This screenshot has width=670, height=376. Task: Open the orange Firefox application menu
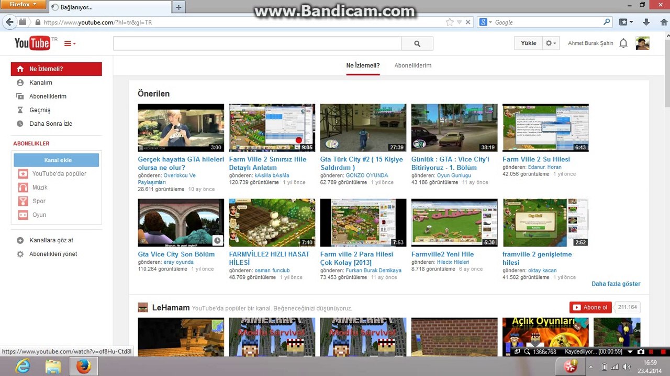click(24, 5)
